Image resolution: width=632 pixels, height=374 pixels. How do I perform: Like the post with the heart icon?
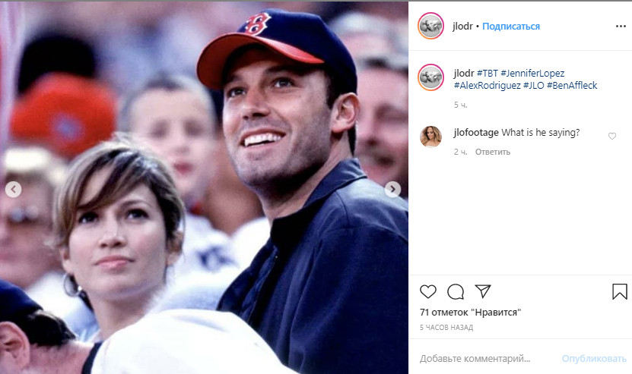429,291
